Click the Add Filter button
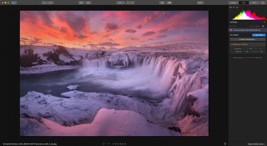The height and width of the screenshot is (146, 267). coord(259,35)
